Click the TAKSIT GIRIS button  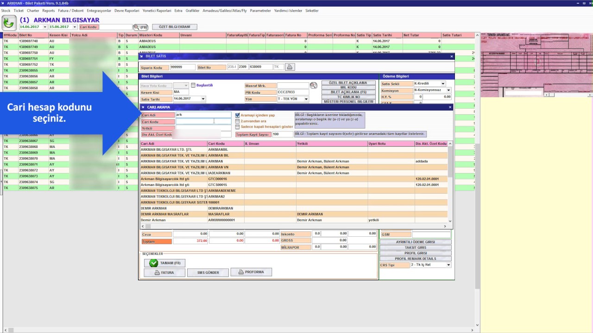click(415, 247)
